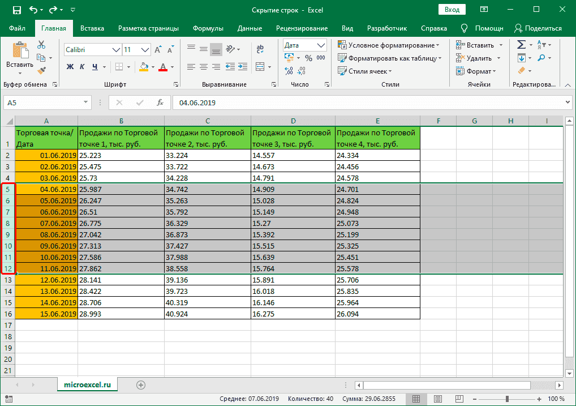Open the Формулы ribbon tab
Viewport: 576px width, 406px height.
pyautogui.click(x=208, y=28)
